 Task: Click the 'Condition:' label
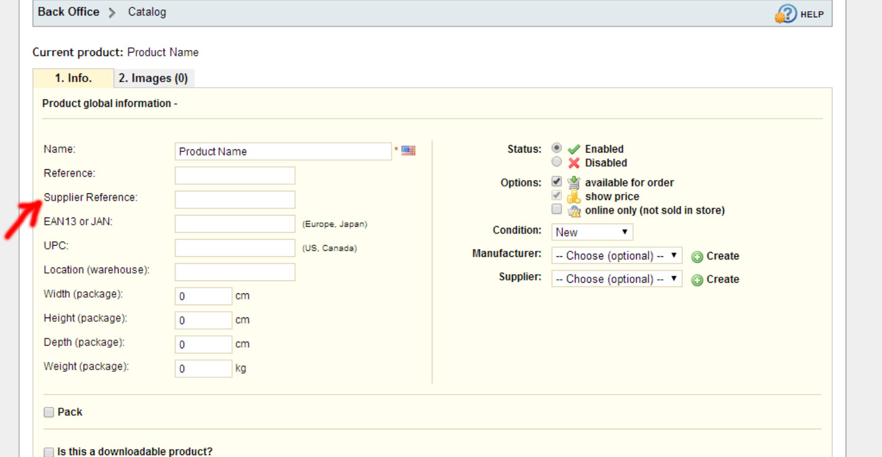coord(517,230)
